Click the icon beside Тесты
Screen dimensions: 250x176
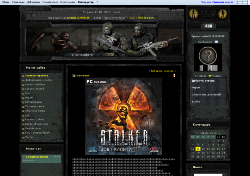23,137
